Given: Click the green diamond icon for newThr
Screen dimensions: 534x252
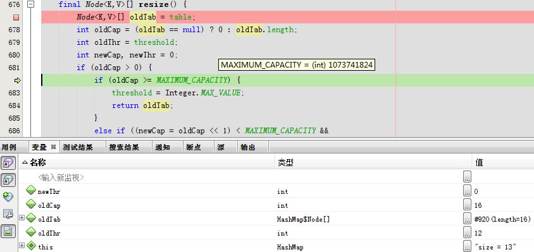Looking at the screenshot, I should [x=31, y=191].
